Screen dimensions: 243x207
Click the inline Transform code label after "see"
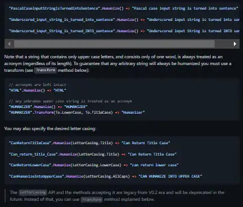[x=45, y=70]
